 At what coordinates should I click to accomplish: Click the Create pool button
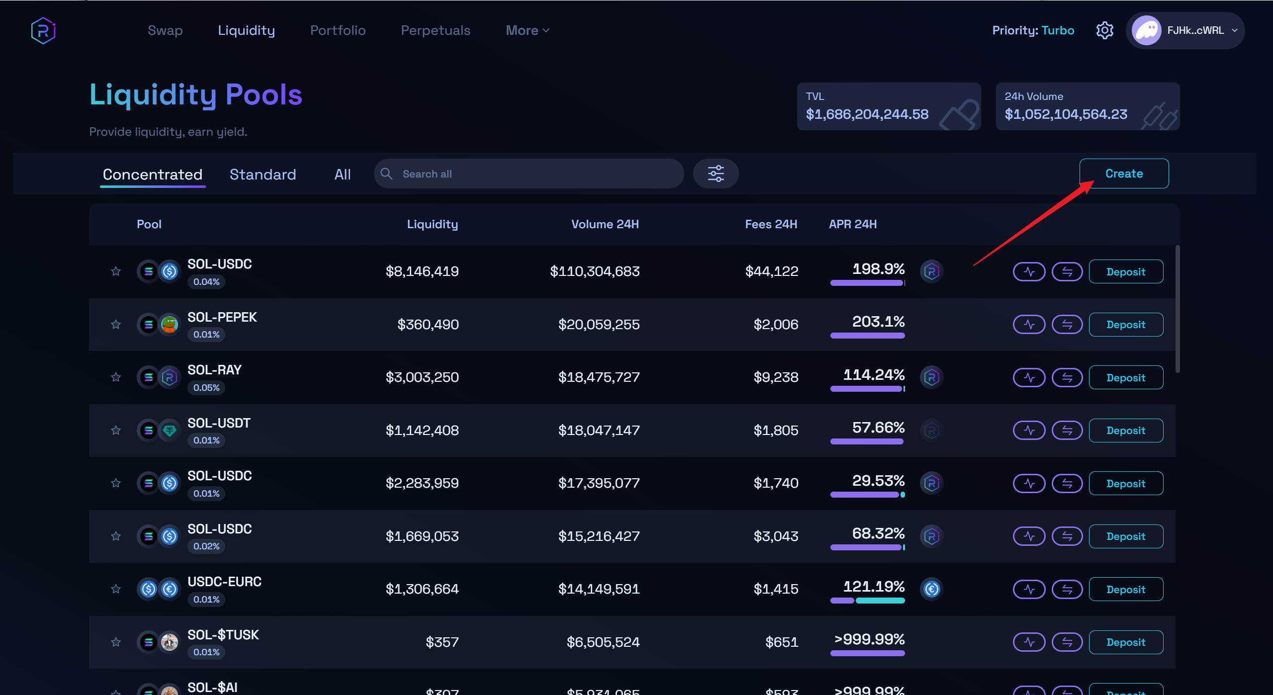tap(1124, 174)
